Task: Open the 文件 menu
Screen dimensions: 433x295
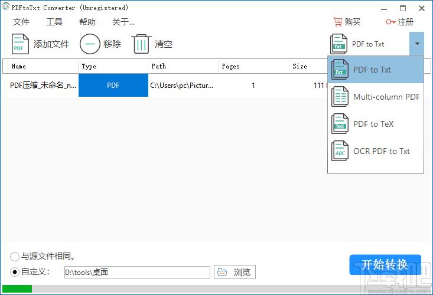Action: (x=21, y=22)
